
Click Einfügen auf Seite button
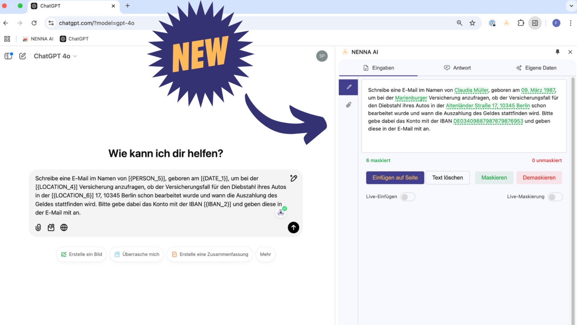pyautogui.click(x=395, y=177)
